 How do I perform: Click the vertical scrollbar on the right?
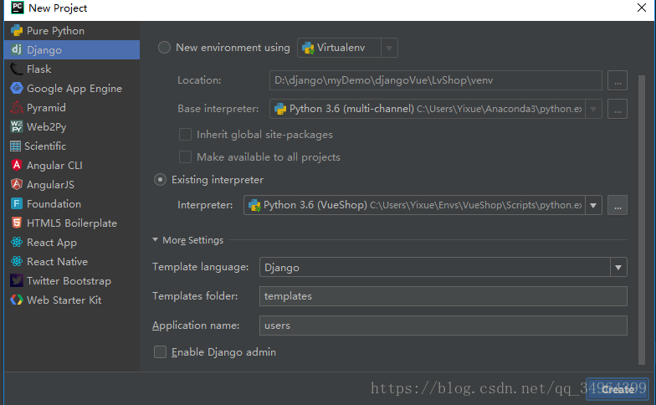coord(642,219)
